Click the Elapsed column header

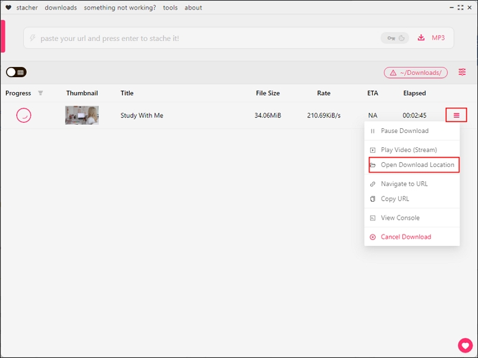click(x=414, y=93)
